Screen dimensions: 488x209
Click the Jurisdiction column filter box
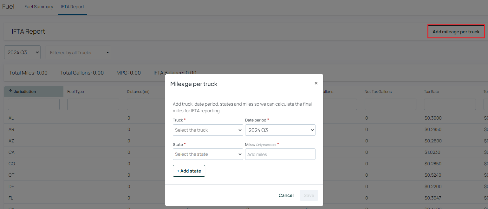click(x=34, y=104)
